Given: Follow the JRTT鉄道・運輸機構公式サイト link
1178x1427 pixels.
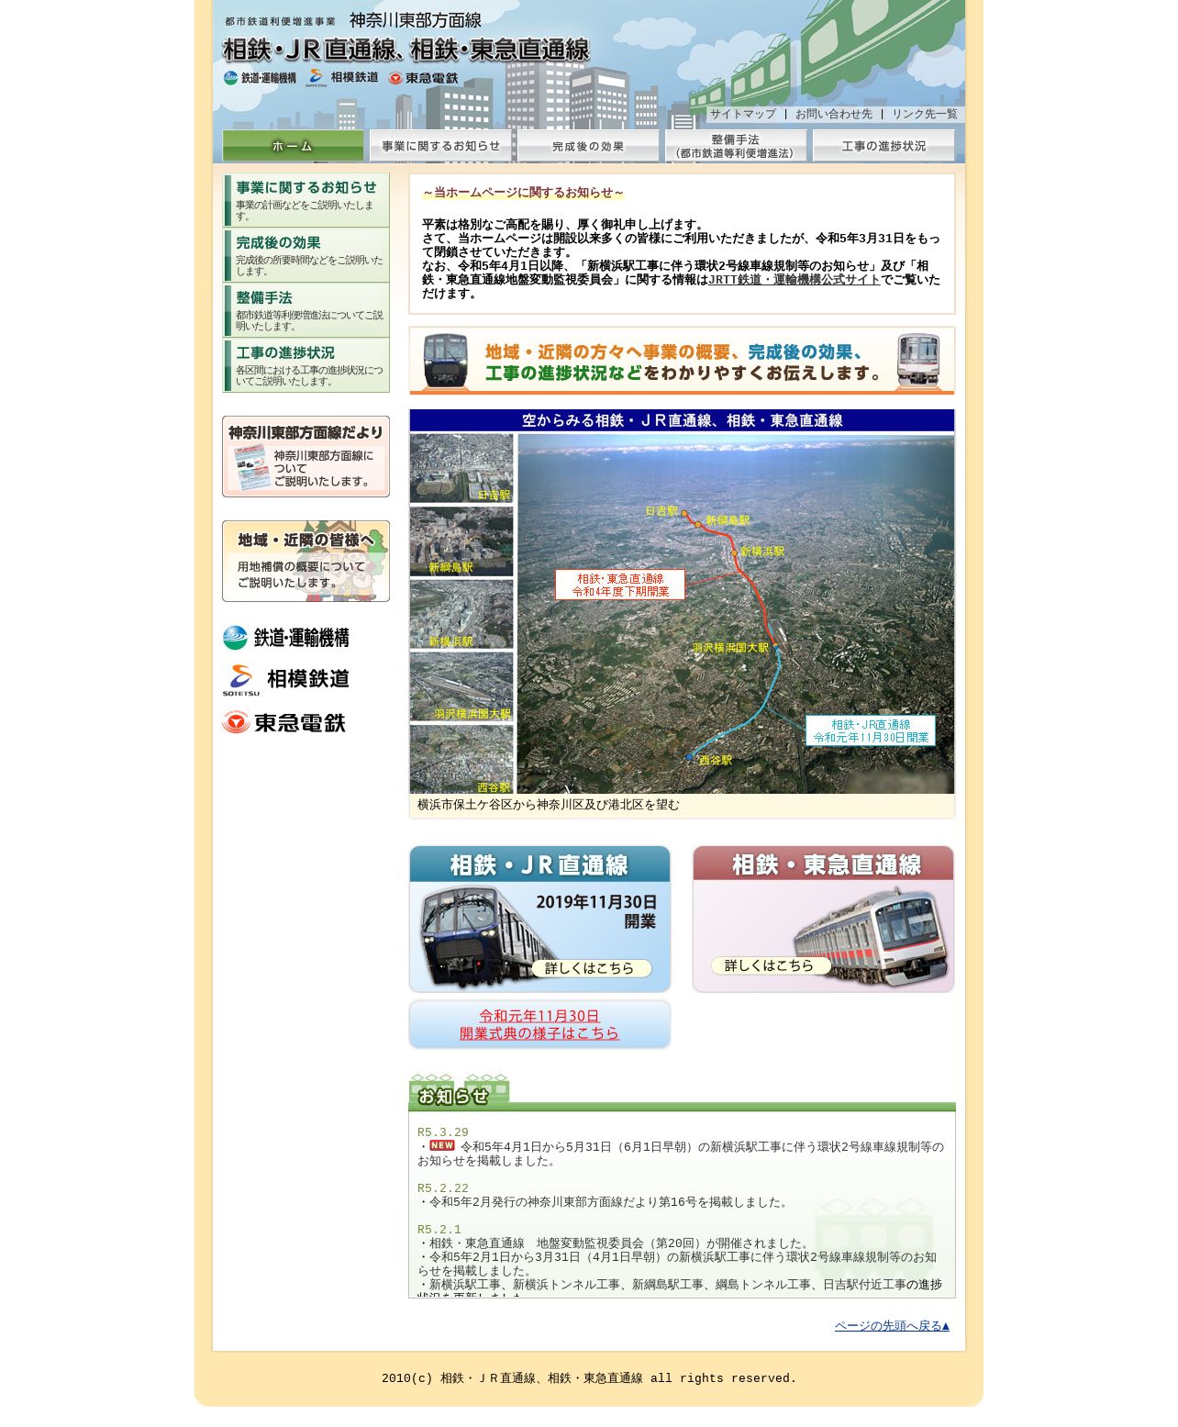Looking at the screenshot, I should pos(795,280).
